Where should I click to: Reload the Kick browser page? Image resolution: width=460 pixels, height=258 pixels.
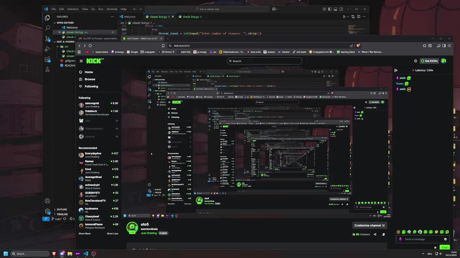click(x=90, y=46)
